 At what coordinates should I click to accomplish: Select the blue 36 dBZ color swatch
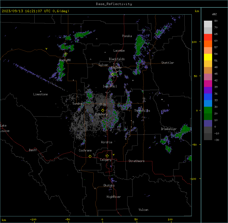(208, 97)
